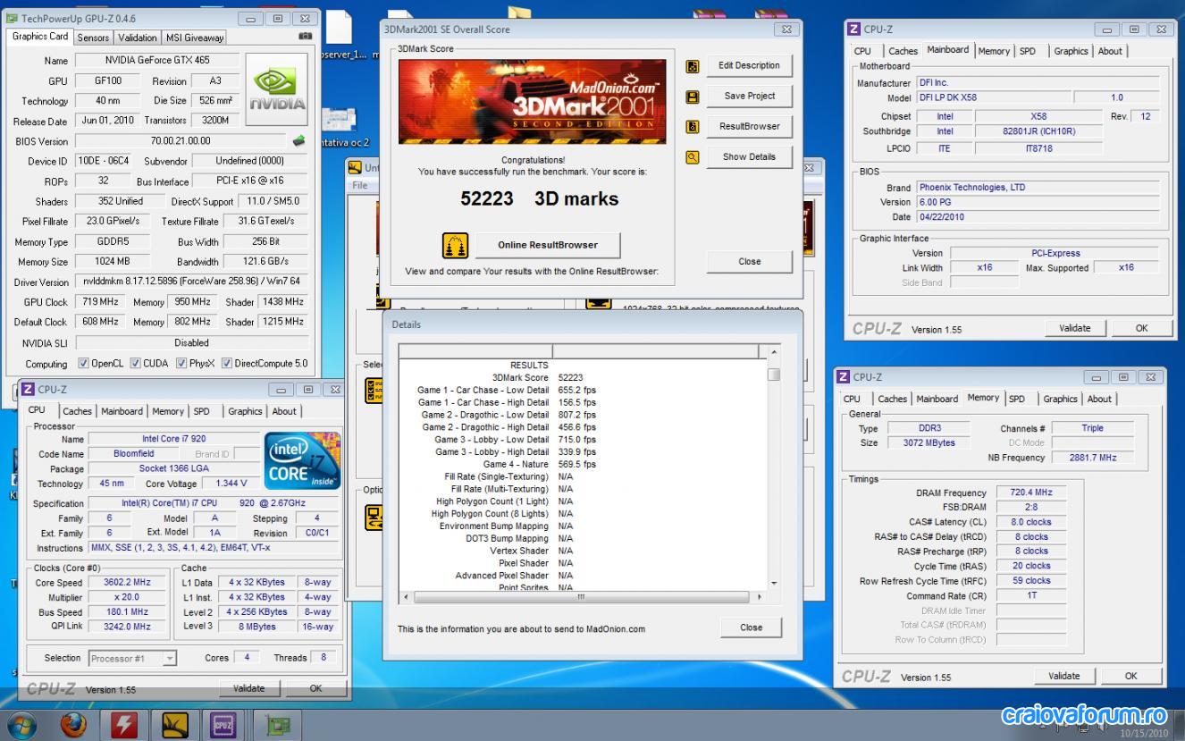Screen dimensions: 1185x741
Task: Click the title icon of CPU-Z Memory window
Action: (844, 377)
